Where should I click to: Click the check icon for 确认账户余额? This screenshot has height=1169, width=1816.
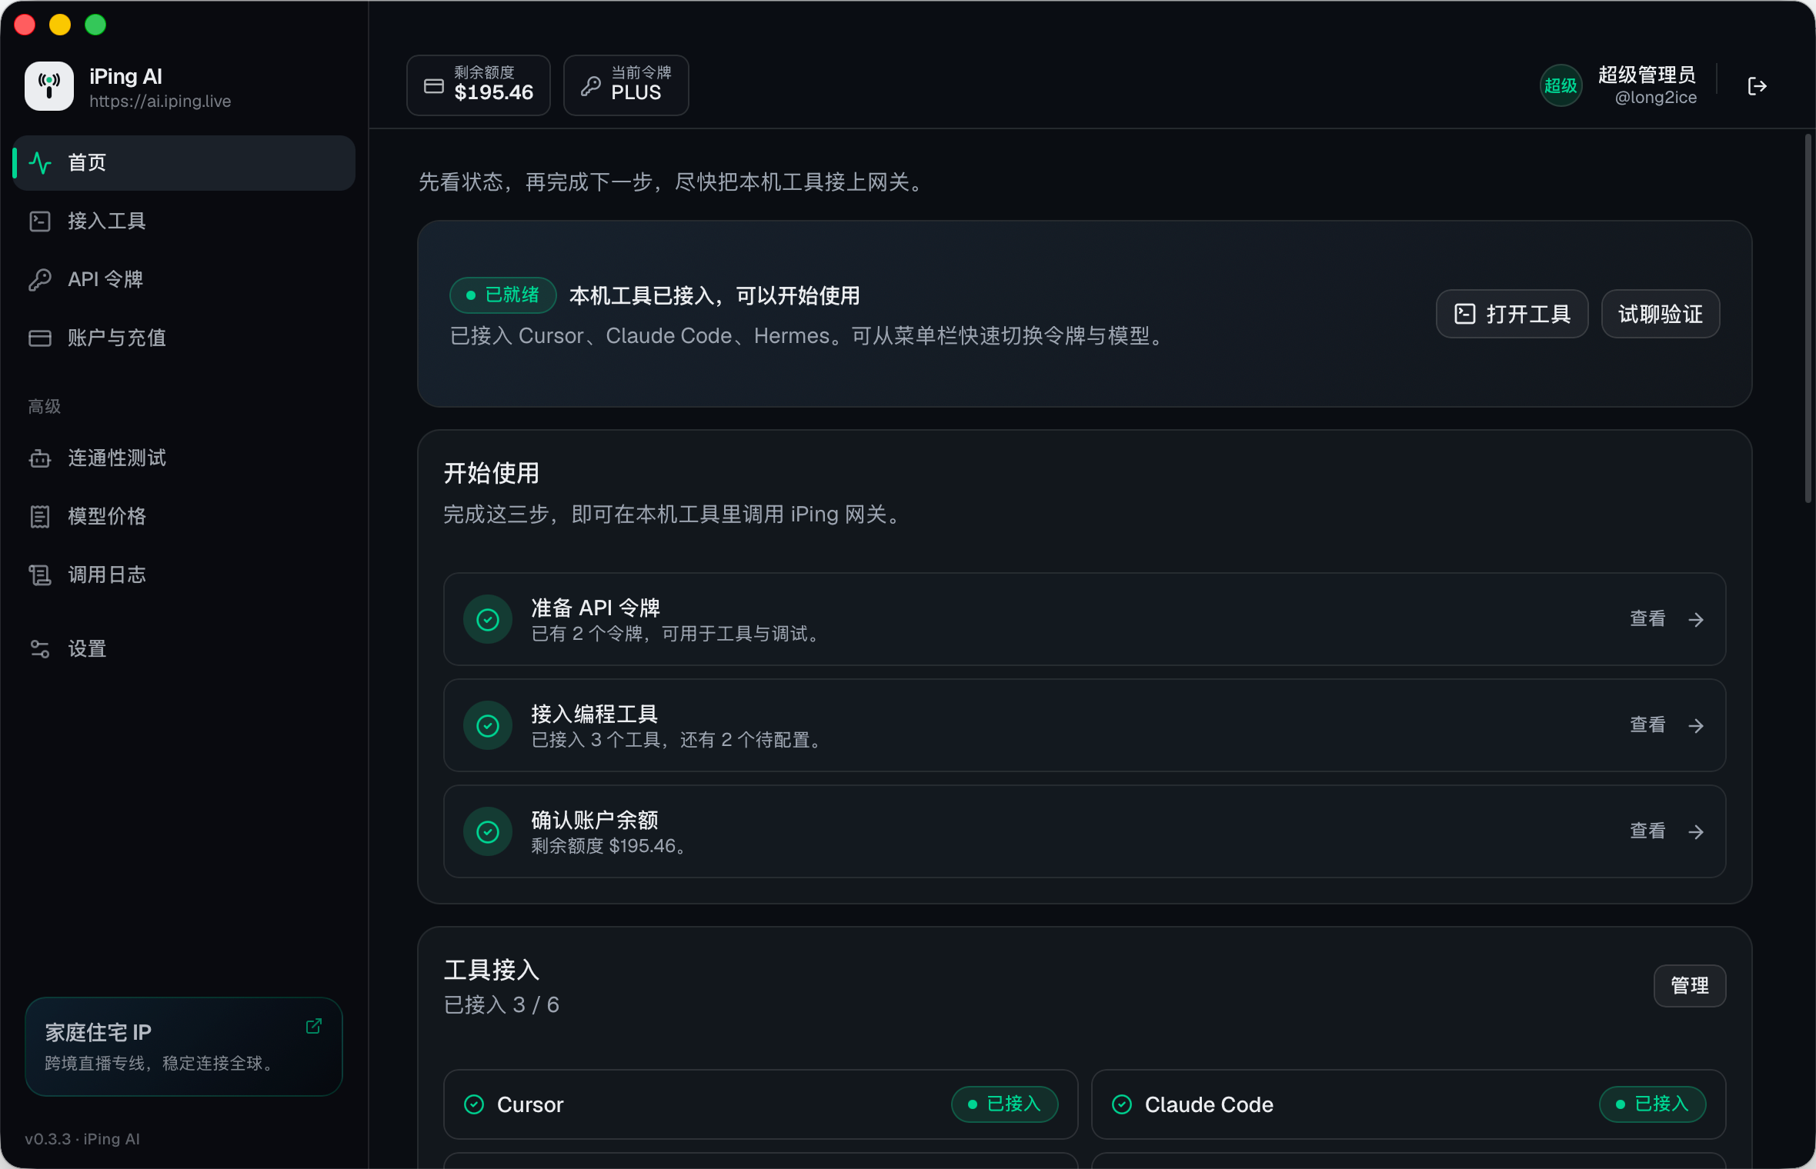(488, 832)
